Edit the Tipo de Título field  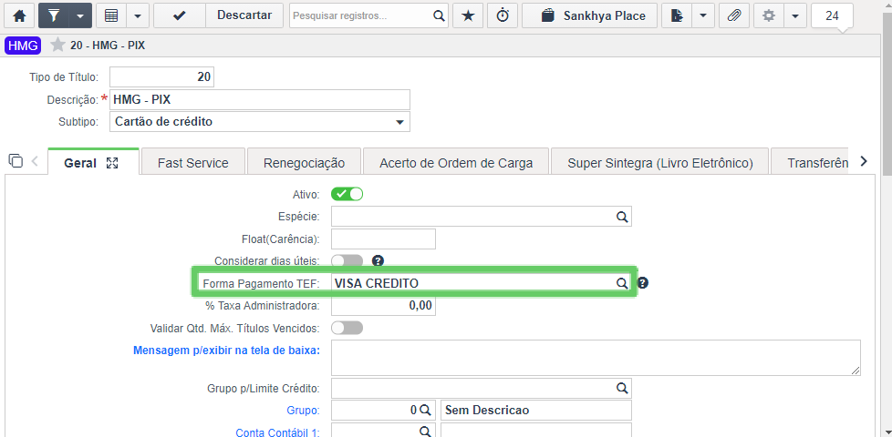point(161,77)
